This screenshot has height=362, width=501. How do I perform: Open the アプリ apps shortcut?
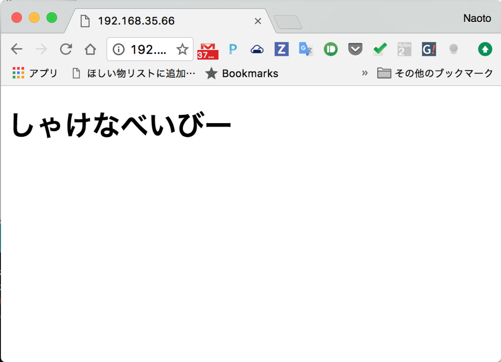[x=35, y=73]
